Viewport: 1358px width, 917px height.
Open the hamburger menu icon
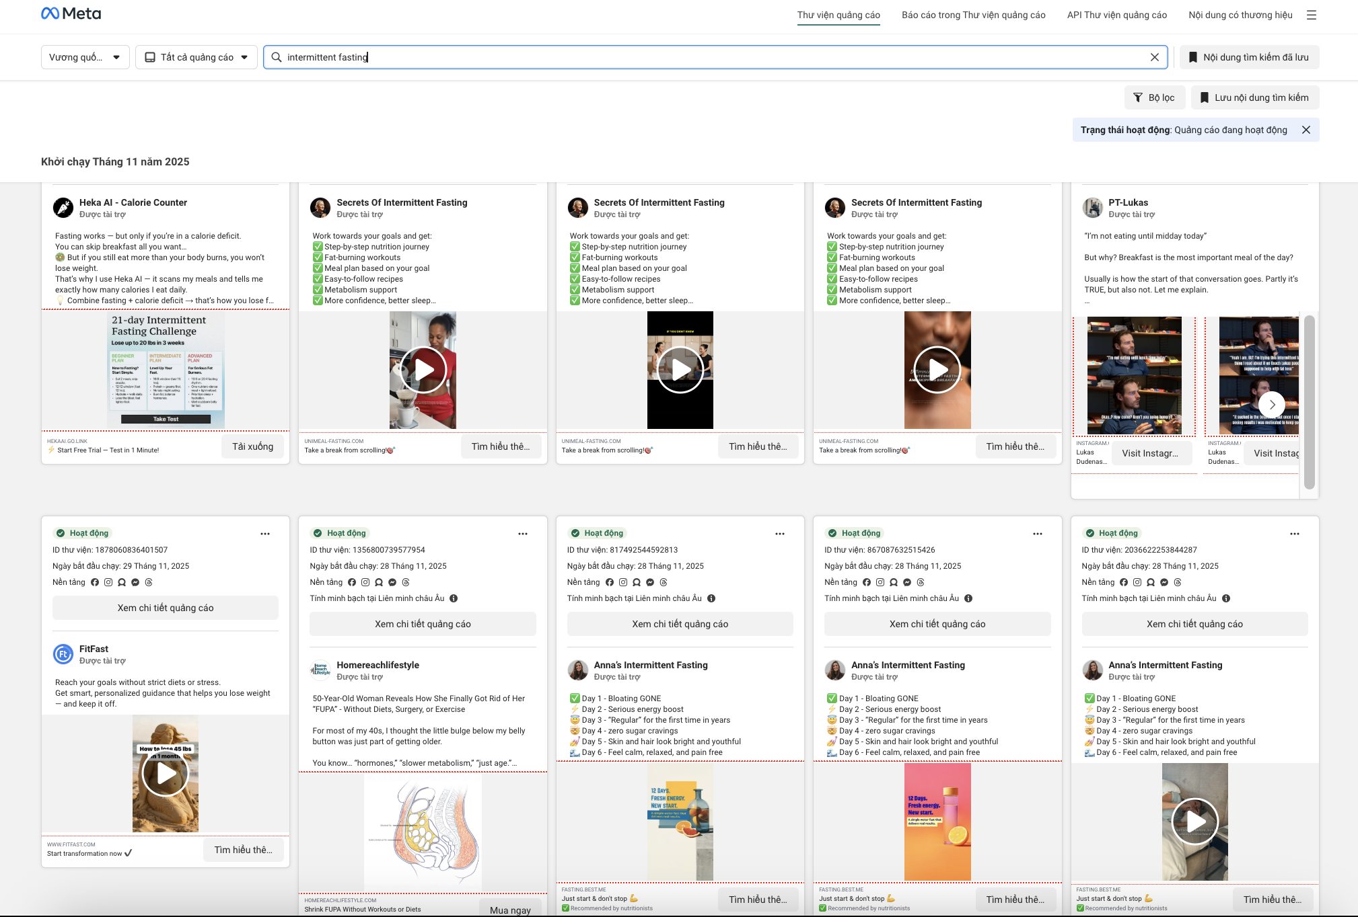1311,15
